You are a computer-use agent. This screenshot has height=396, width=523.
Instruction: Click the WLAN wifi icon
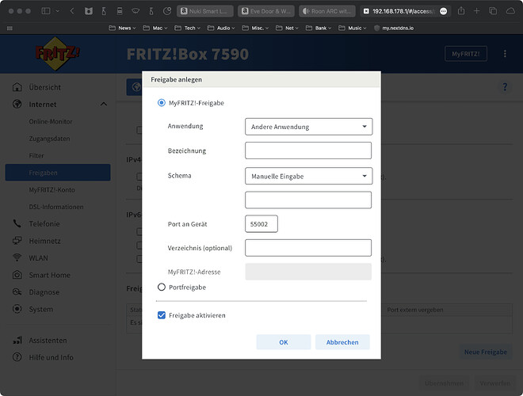coord(17,257)
